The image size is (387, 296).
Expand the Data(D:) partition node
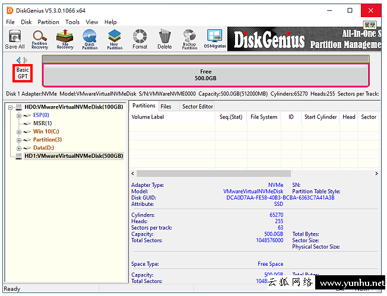point(19,148)
